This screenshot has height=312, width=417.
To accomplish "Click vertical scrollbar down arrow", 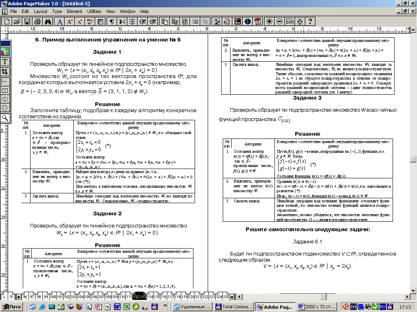I will pyautogui.click(x=413, y=291).
